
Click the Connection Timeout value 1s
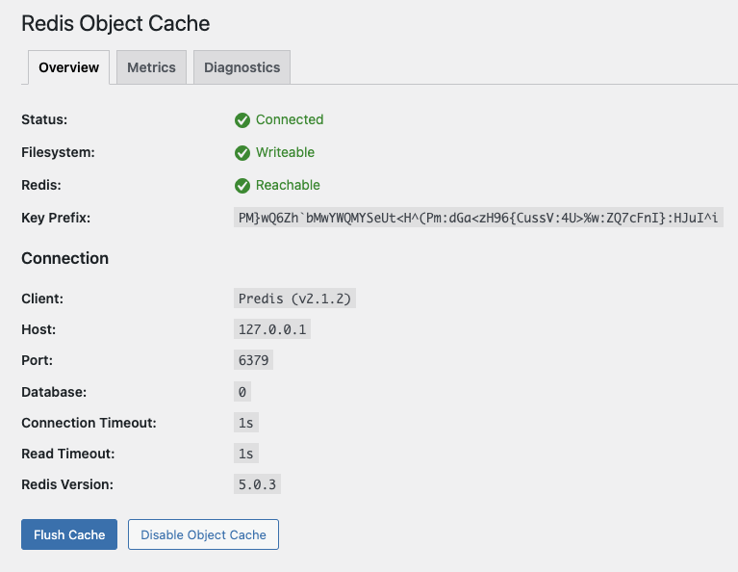click(245, 423)
